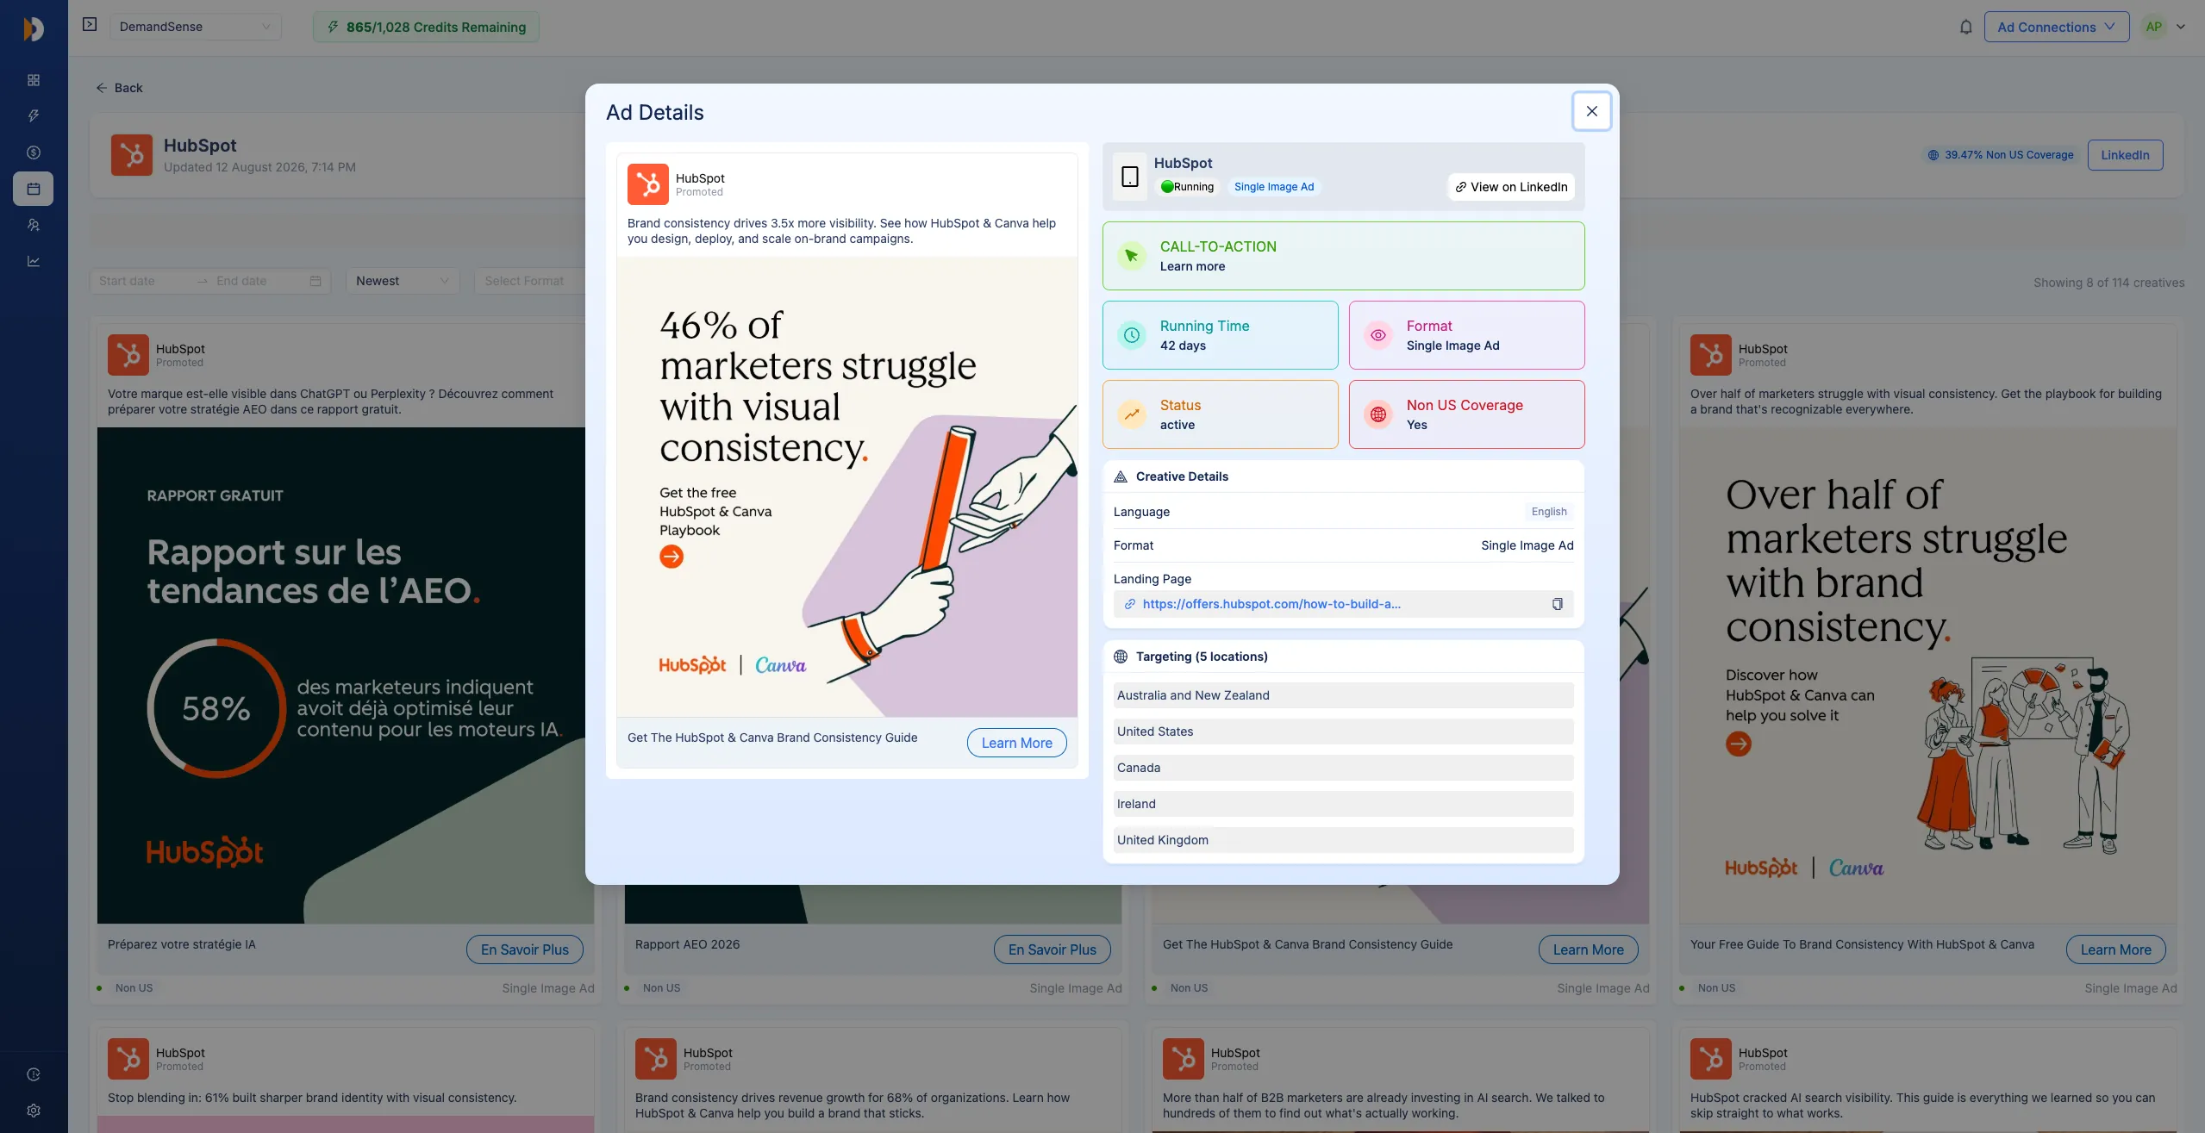Open the dashboard grid icon in sidebar

coord(34,80)
